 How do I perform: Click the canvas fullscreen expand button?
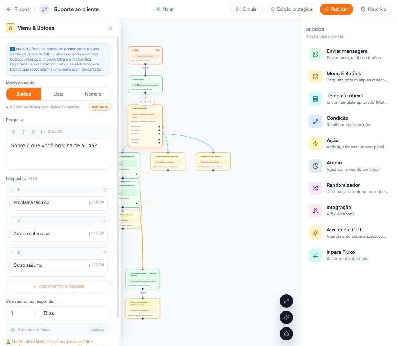tap(286, 301)
